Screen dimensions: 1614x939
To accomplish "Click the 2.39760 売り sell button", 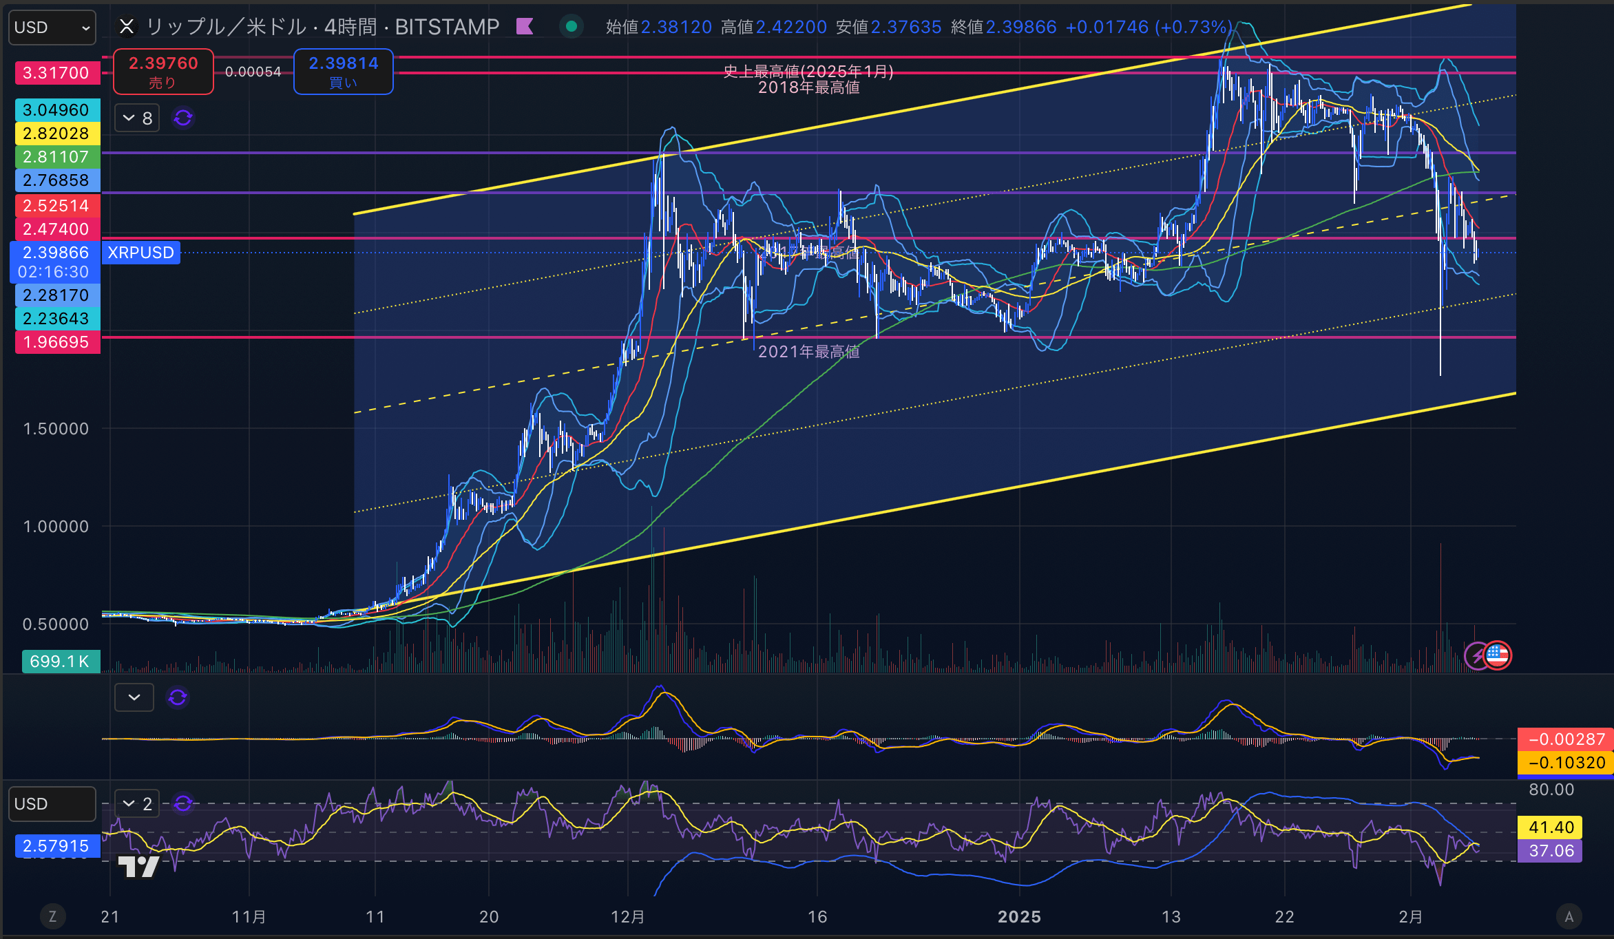I will (163, 72).
